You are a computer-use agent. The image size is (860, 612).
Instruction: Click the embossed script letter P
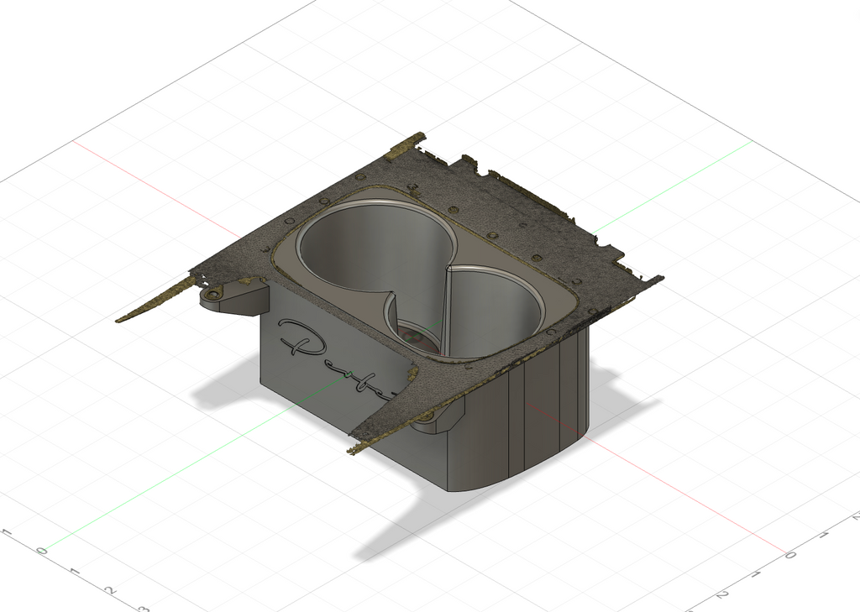click(301, 338)
